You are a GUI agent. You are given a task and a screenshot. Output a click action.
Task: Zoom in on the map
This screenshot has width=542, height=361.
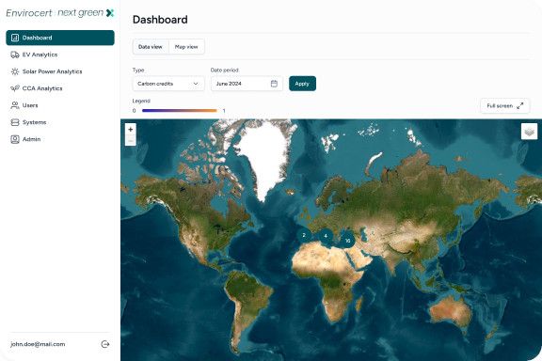pyautogui.click(x=130, y=129)
